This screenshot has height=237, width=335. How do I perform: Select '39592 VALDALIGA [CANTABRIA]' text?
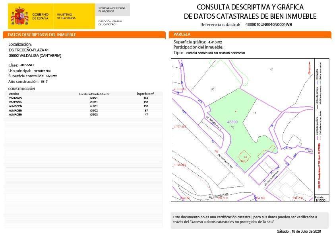[x=35, y=56]
